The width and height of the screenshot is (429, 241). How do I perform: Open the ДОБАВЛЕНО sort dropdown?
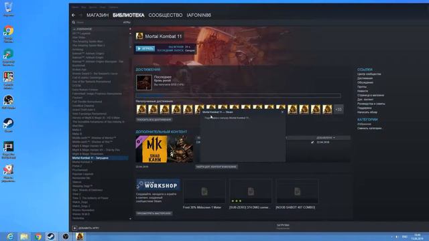tap(326, 138)
